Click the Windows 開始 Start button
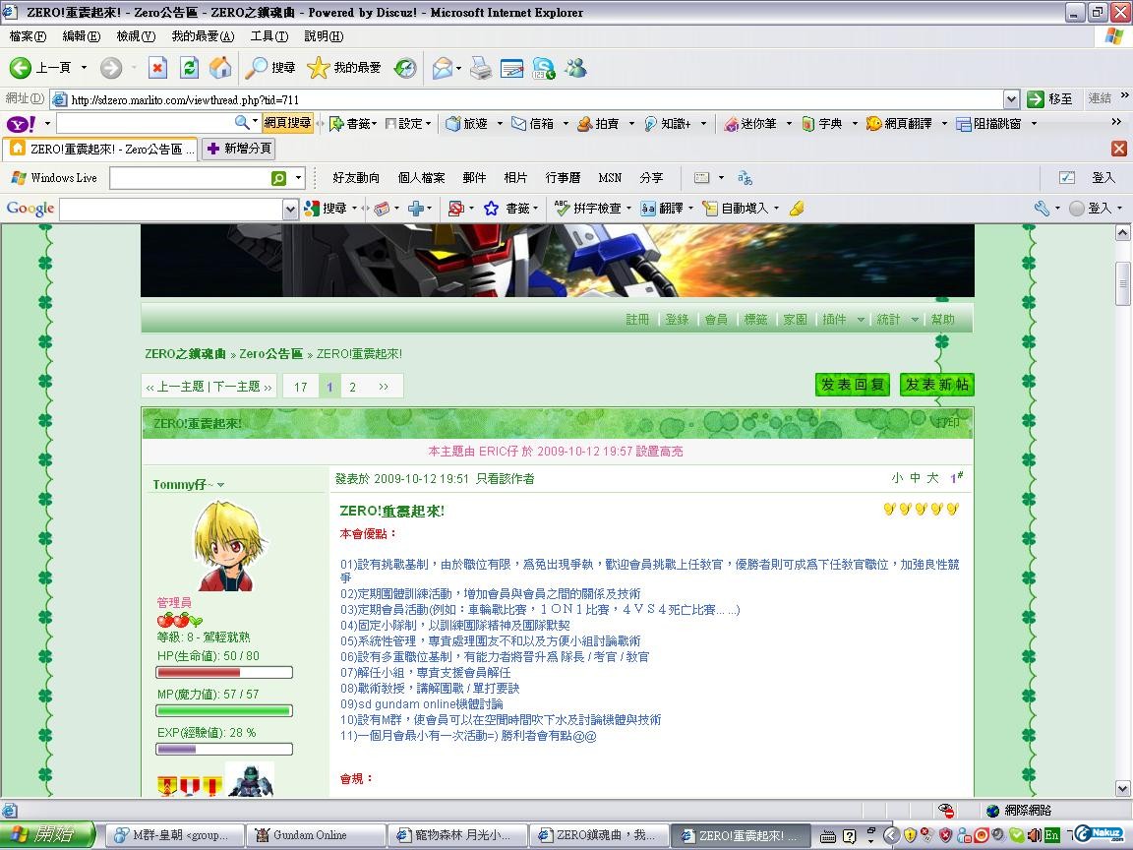1133x850 pixels. tap(47, 835)
